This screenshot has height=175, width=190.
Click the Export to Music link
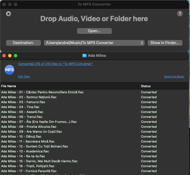coord(174,76)
